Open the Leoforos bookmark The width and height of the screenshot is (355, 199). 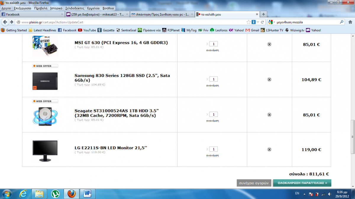pos(219,30)
